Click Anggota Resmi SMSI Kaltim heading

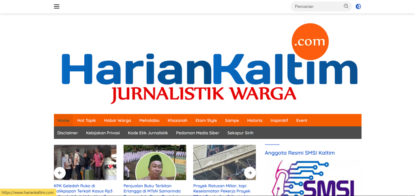(299, 153)
